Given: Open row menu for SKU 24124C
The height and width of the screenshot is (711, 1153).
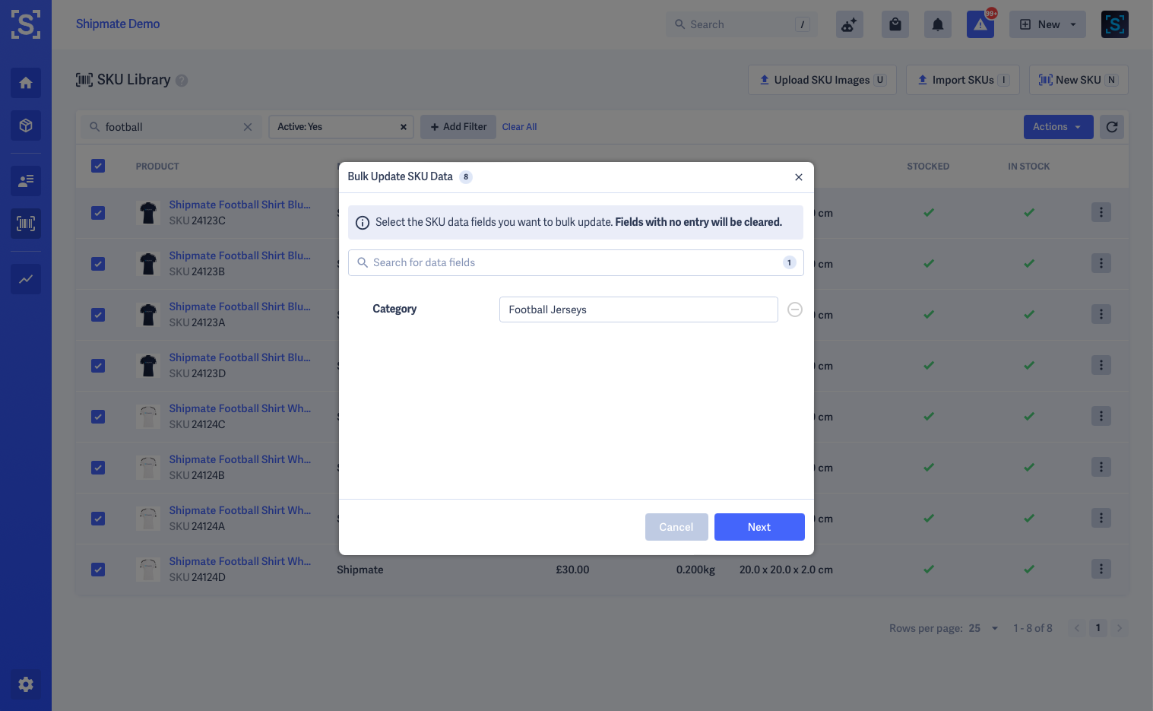Looking at the screenshot, I should (1101, 417).
